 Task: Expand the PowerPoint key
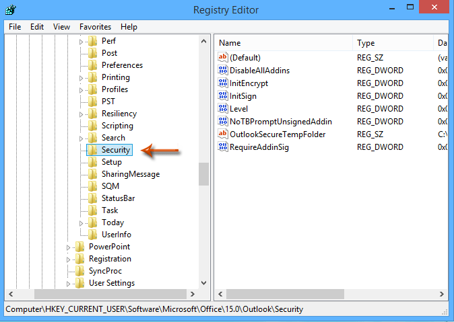coord(68,247)
